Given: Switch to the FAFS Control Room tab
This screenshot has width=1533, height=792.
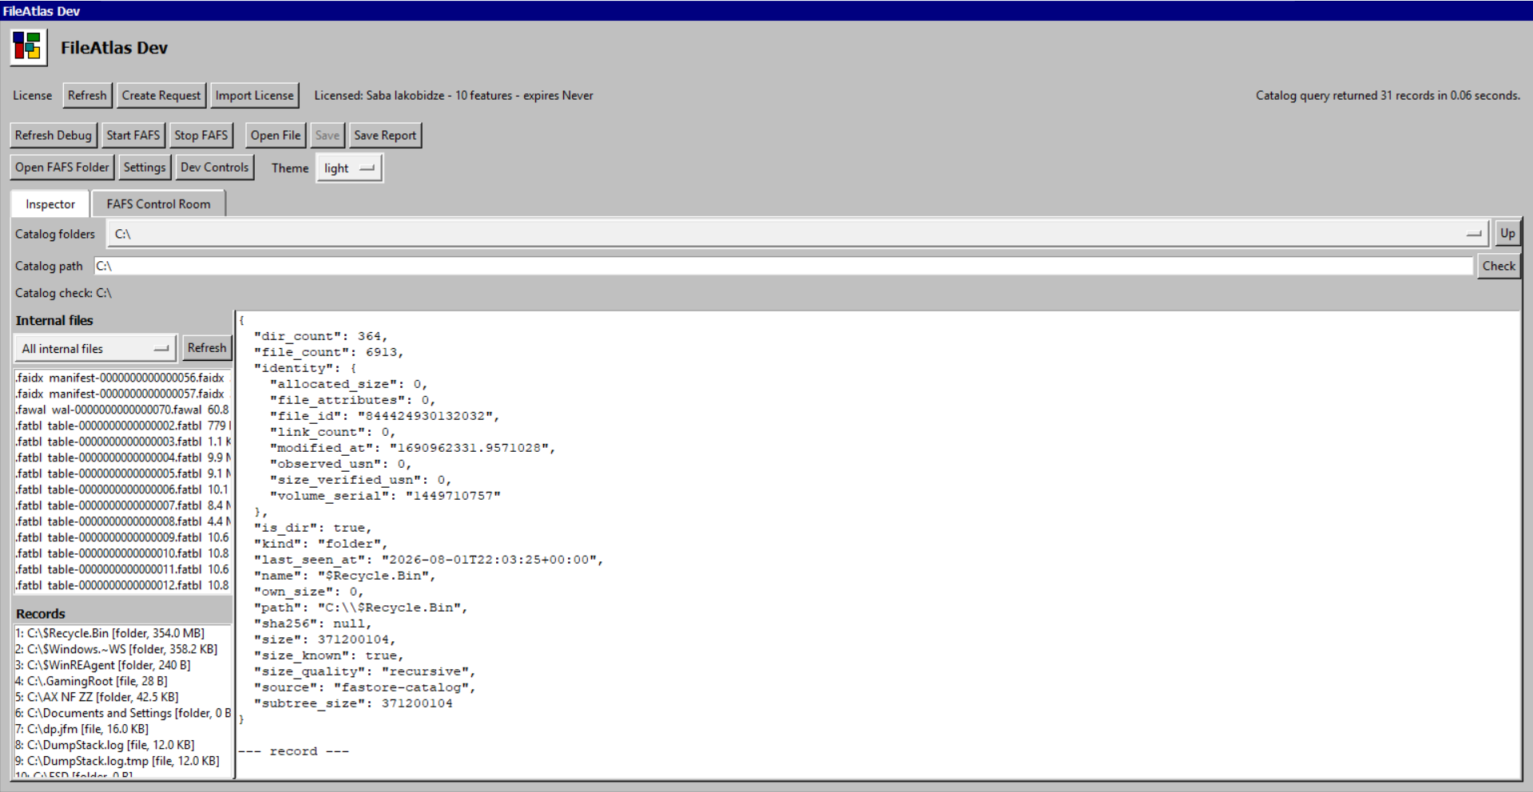Looking at the screenshot, I should tap(159, 204).
